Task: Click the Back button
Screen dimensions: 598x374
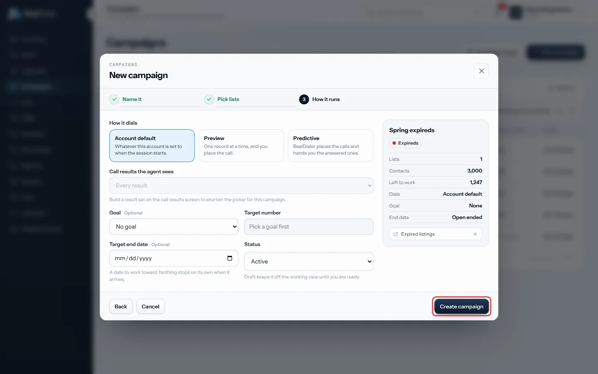Action: tap(121, 307)
